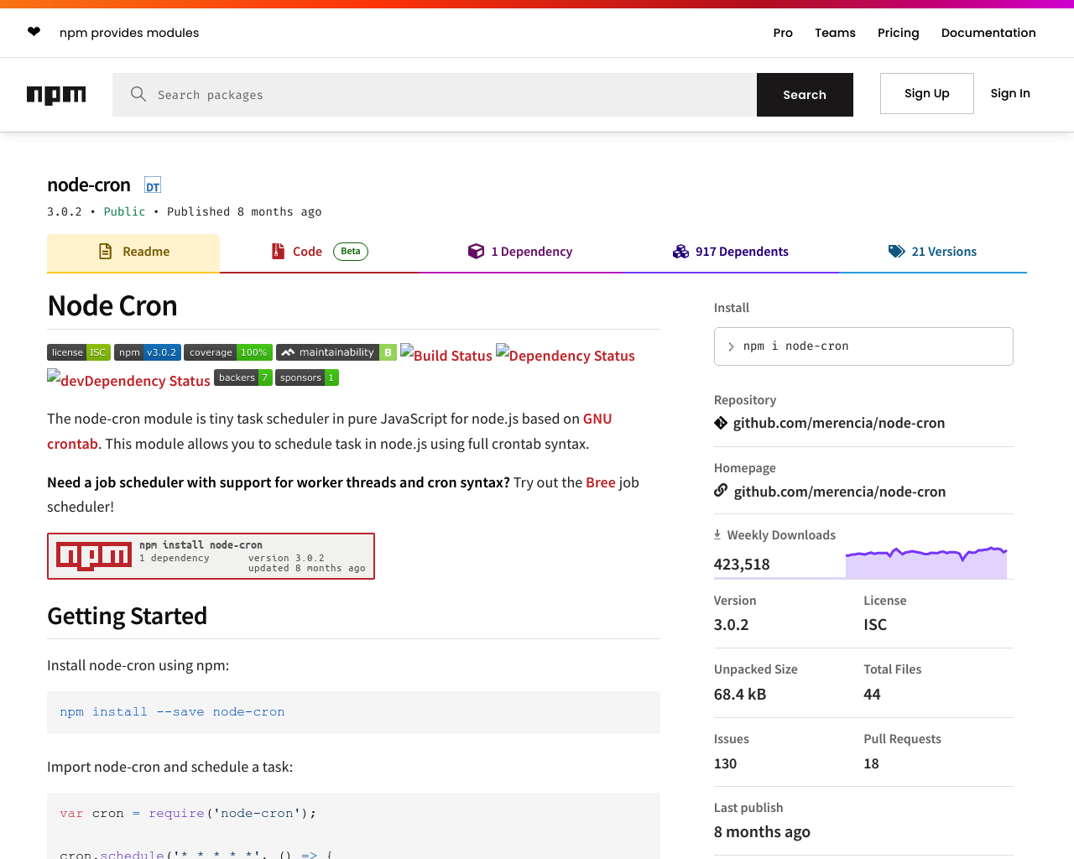Click the prompt chevron in install box

point(731,346)
